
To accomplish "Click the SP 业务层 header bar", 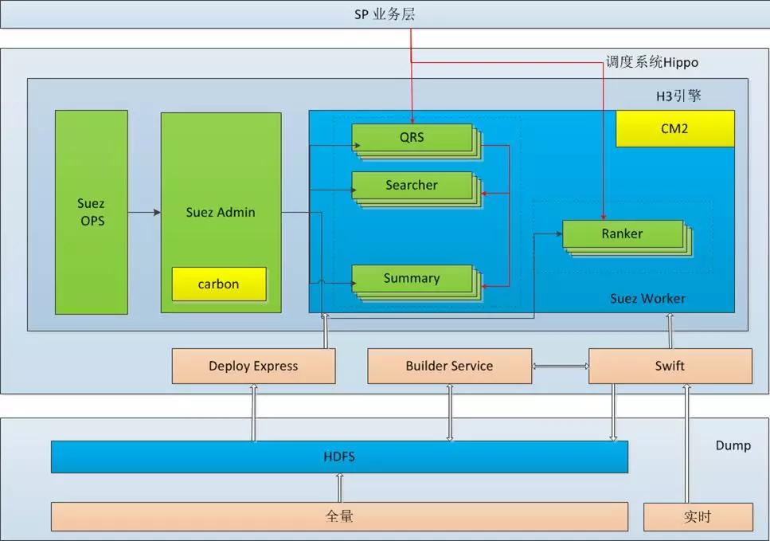I will tap(385, 14).
